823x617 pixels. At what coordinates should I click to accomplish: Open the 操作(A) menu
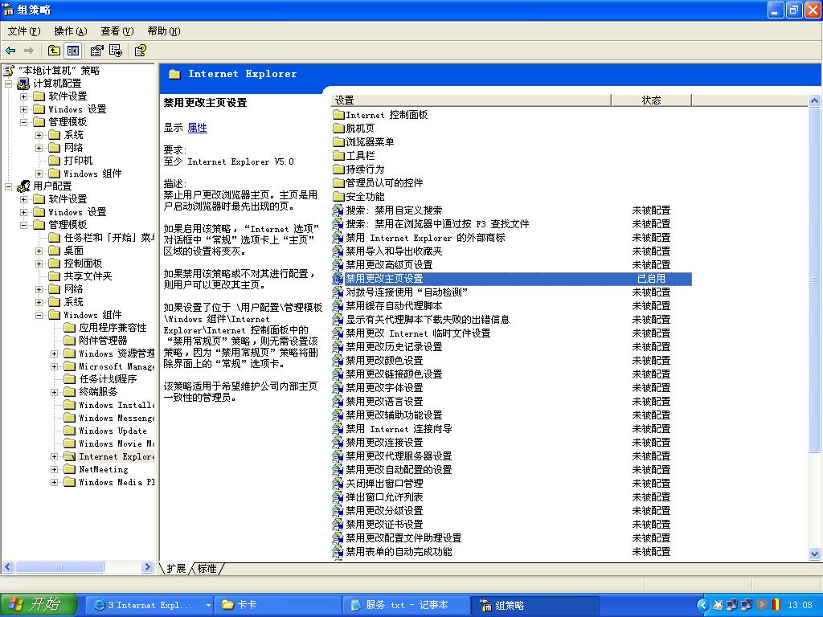(71, 31)
